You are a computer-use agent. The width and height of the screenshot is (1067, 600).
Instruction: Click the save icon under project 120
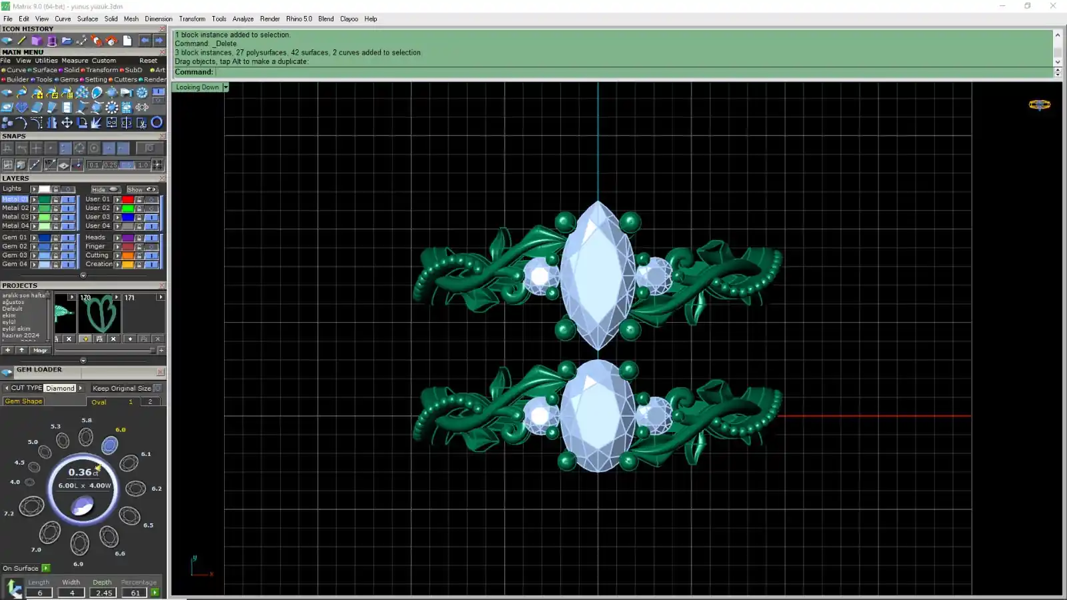tap(99, 339)
